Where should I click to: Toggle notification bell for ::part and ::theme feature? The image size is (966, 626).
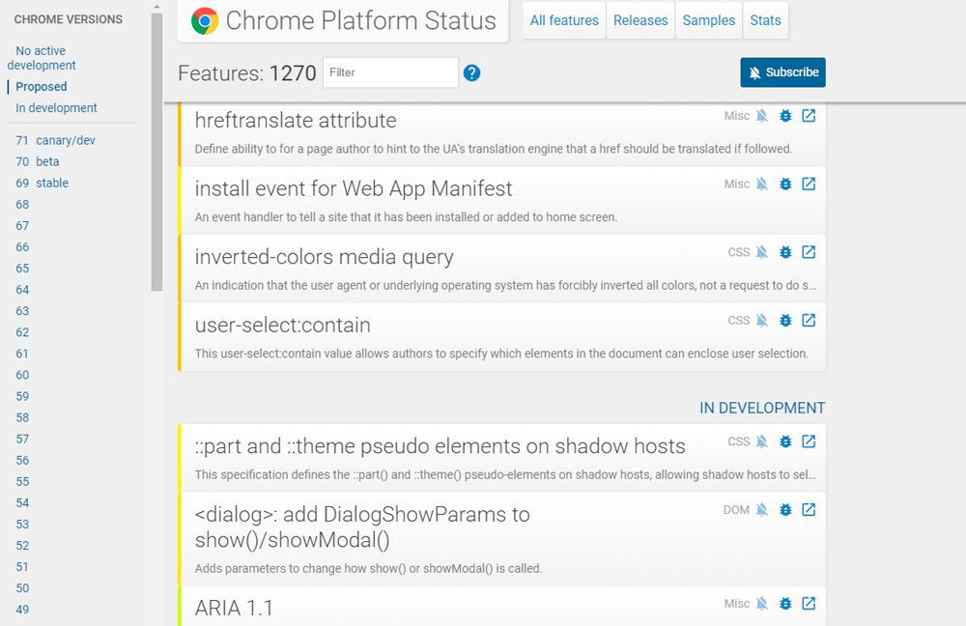[x=762, y=441]
